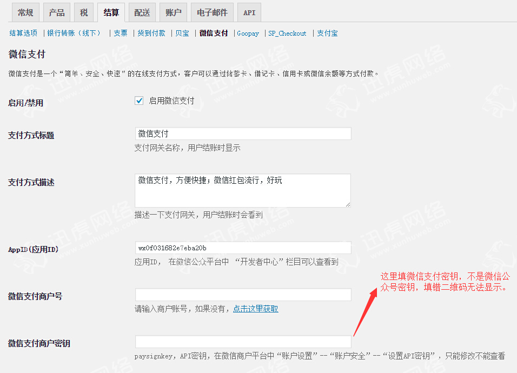This screenshot has width=517, height=373.
Task: Click the 简单、安全、快速 intro paragraph
Action: pyautogui.click(x=194, y=74)
